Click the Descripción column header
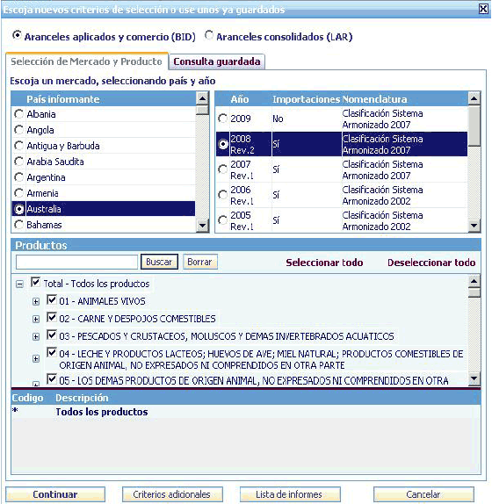Image resolution: width=492 pixels, height=504 pixels. tap(82, 398)
